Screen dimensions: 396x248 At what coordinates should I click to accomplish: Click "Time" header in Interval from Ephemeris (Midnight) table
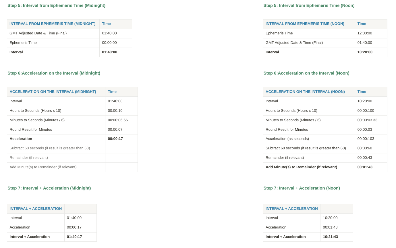coord(107,24)
